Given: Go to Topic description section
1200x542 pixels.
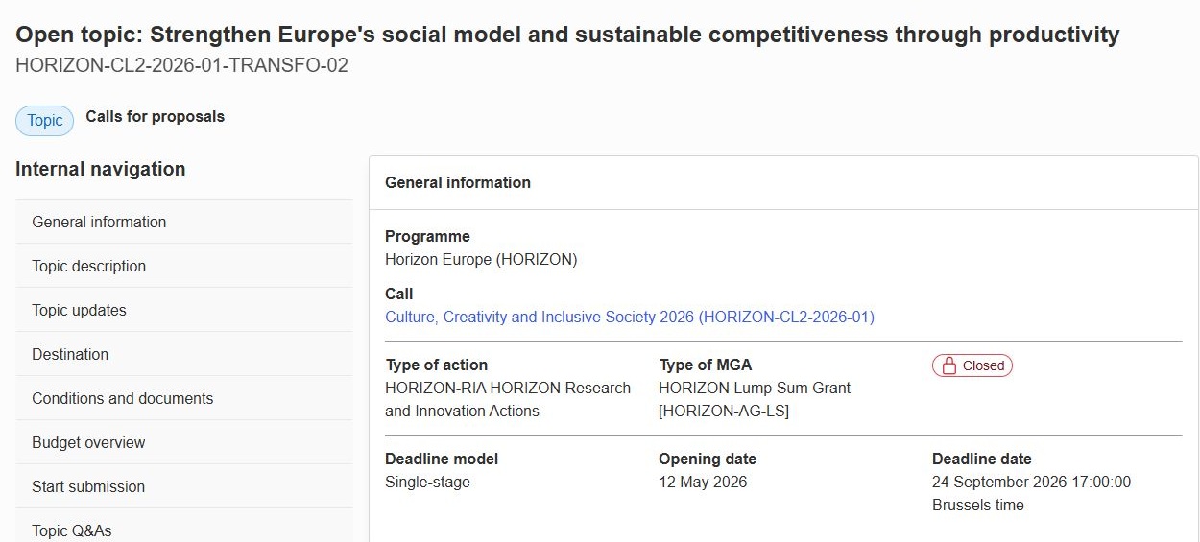Looking at the screenshot, I should [184, 266].
